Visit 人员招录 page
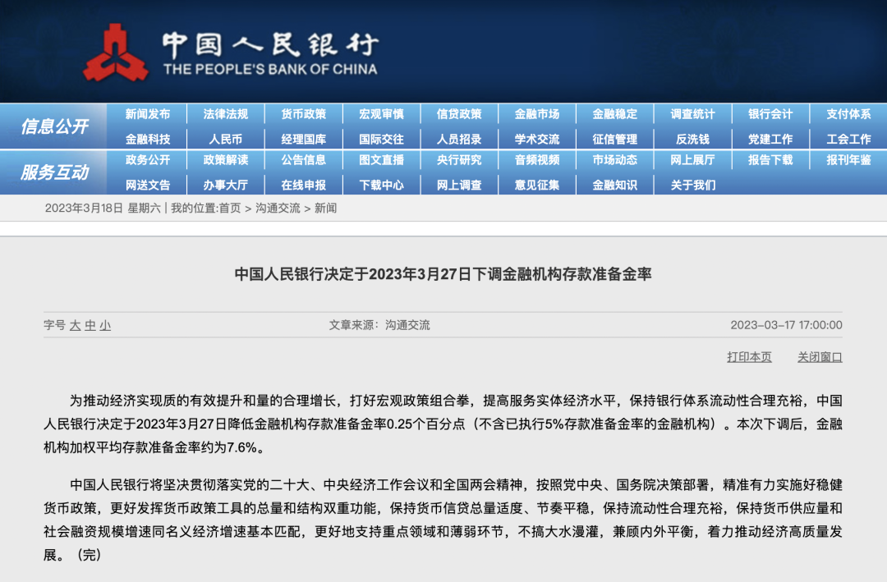This screenshot has height=582, width=887. [459, 139]
